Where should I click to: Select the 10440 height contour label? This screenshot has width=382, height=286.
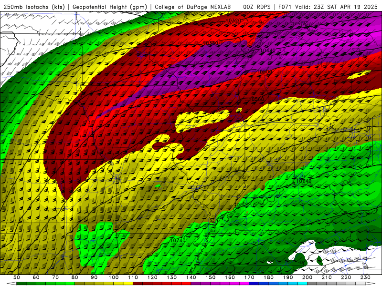click(x=268, y=51)
